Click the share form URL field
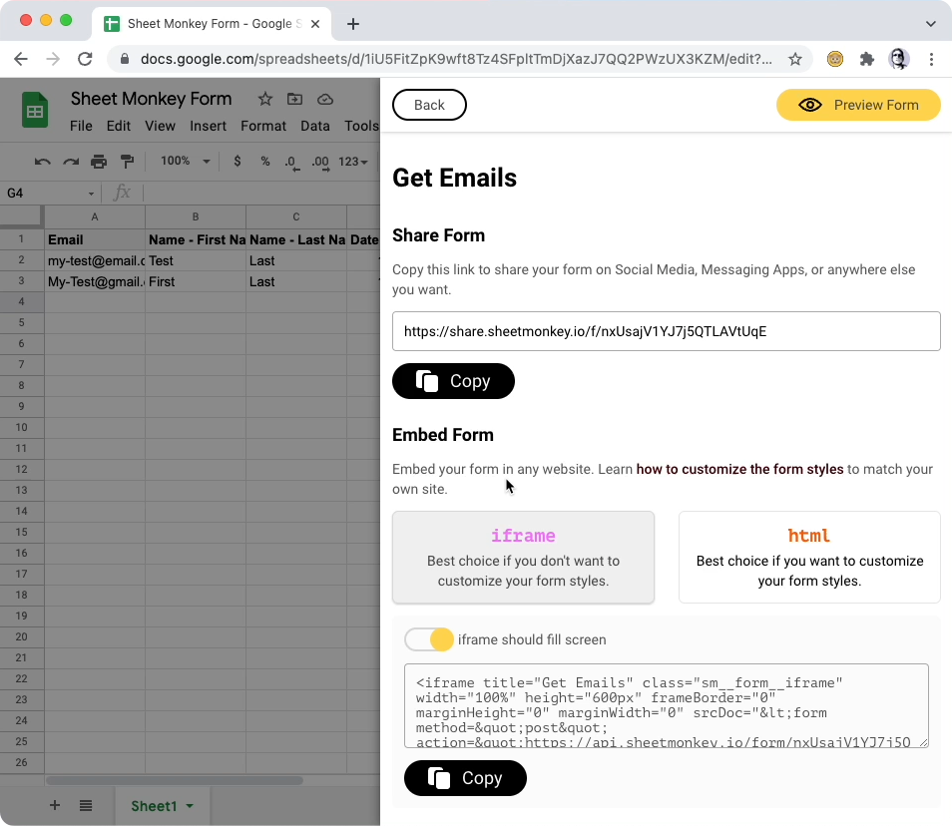 click(x=666, y=331)
